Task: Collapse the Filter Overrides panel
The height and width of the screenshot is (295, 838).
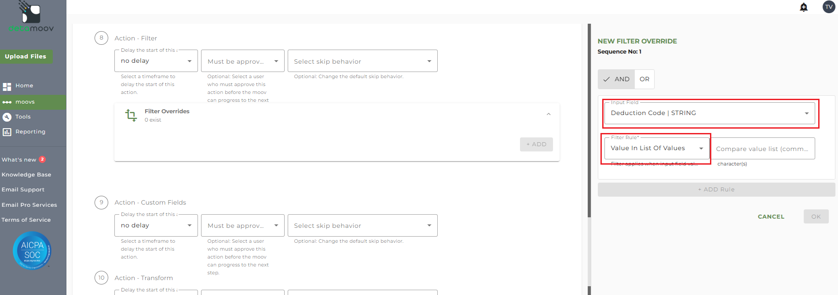Action: [x=549, y=114]
